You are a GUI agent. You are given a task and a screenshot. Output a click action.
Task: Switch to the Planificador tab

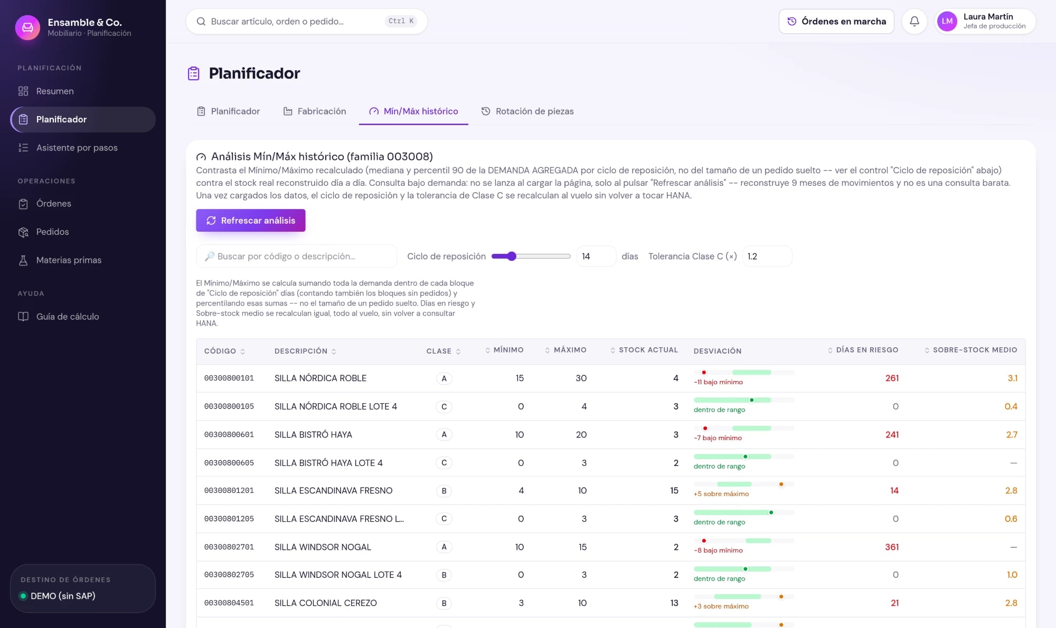click(x=228, y=111)
